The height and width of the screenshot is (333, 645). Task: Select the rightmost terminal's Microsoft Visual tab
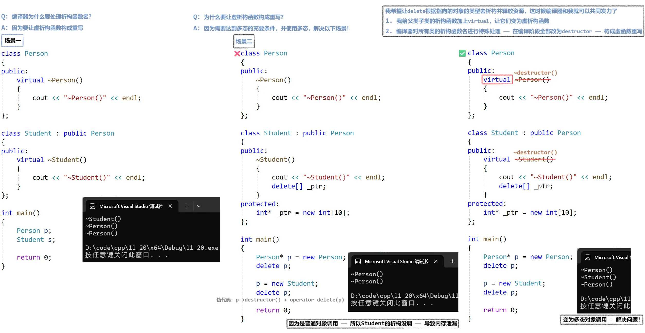pyautogui.click(x=612, y=257)
